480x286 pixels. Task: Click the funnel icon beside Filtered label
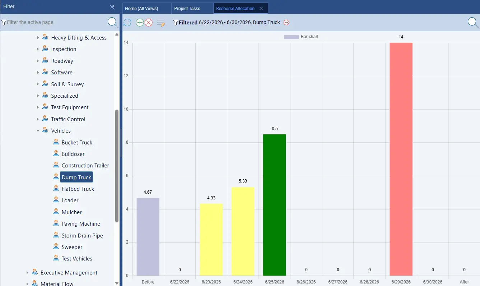176,23
